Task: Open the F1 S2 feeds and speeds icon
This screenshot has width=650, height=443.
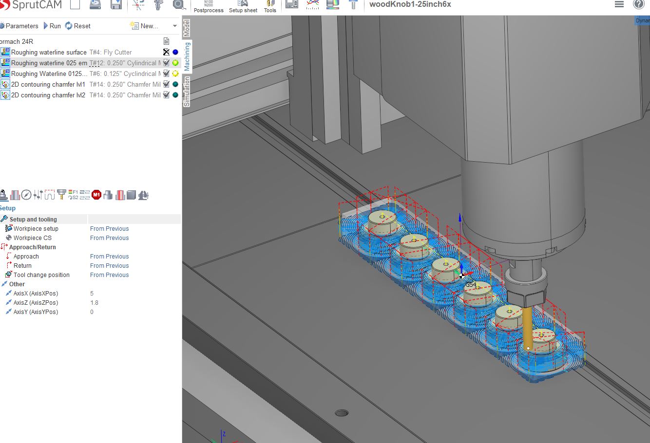Action: [x=74, y=195]
